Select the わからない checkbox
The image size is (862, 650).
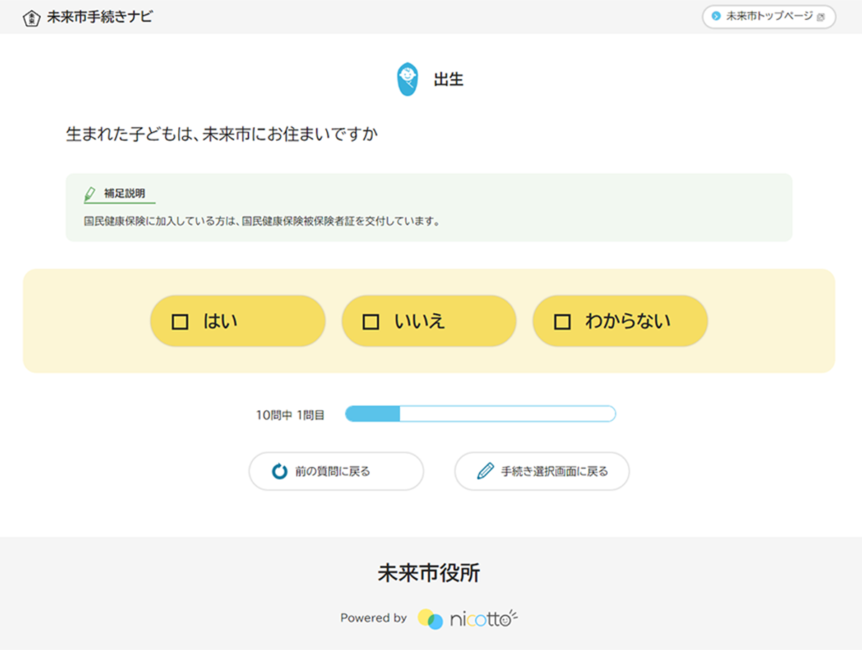point(562,322)
